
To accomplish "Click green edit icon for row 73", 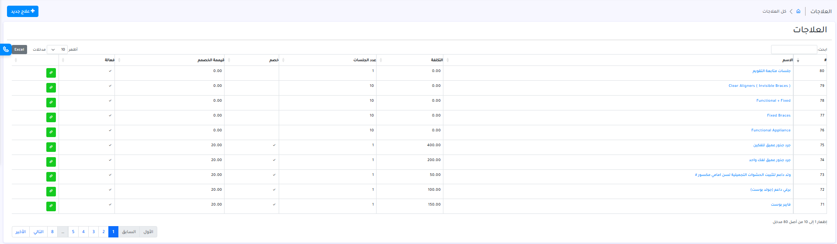I will (x=51, y=177).
